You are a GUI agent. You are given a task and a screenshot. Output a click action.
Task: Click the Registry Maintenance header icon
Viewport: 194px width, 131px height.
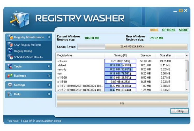(x=10, y=37)
